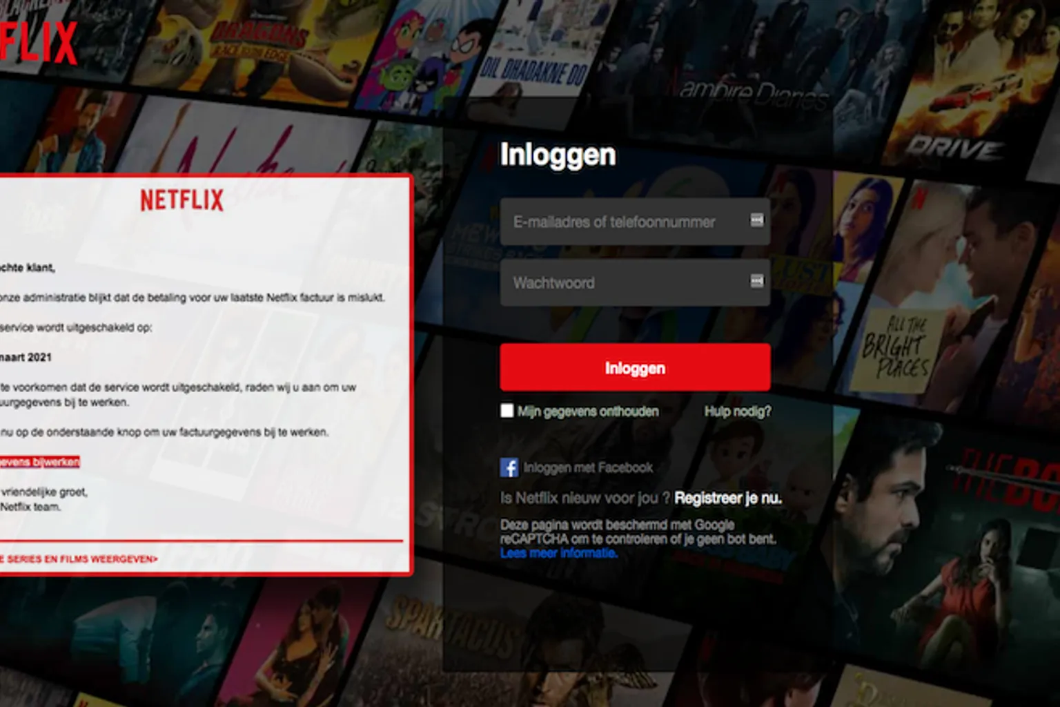Click the autofill icon in the Wachtwoord field
Image resolution: width=1060 pixels, height=707 pixels.
point(756,281)
